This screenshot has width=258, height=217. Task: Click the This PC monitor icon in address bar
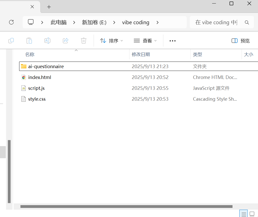[30, 22]
